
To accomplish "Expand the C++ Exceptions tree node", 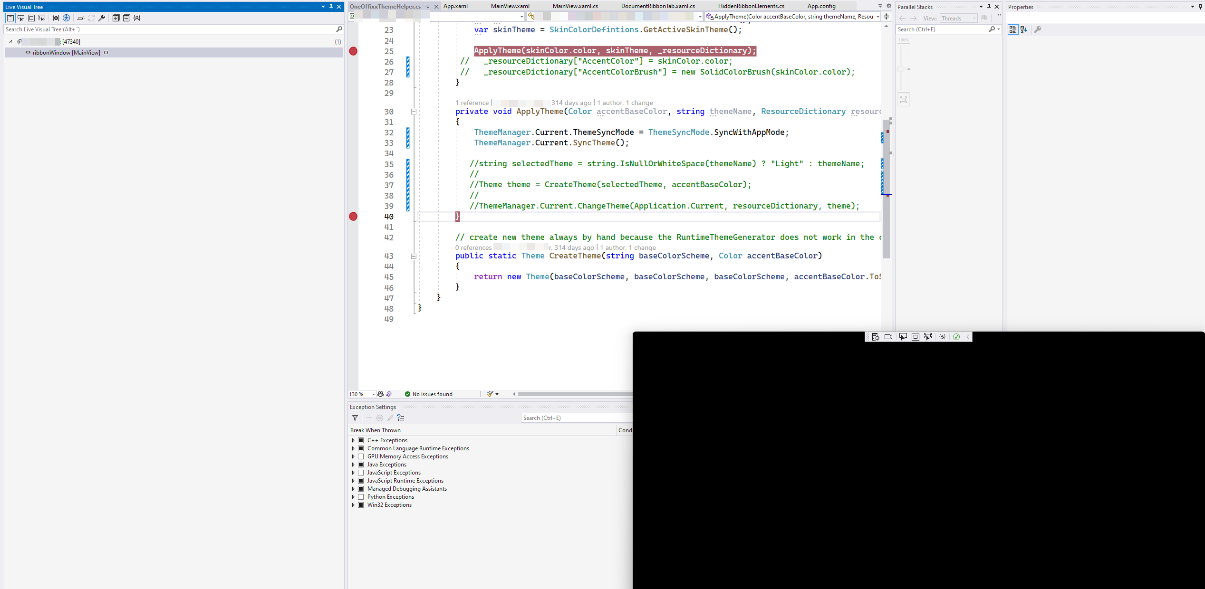I will [x=353, y=440].
